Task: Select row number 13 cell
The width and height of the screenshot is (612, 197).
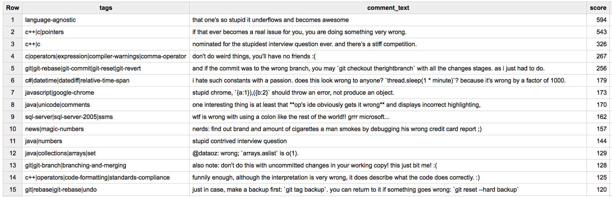Action: click(12, 165)
